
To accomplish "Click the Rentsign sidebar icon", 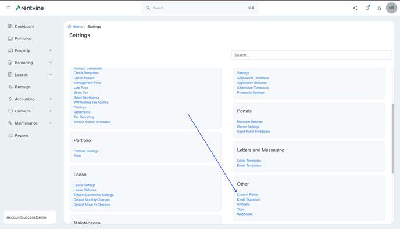I will pos(10,87).
